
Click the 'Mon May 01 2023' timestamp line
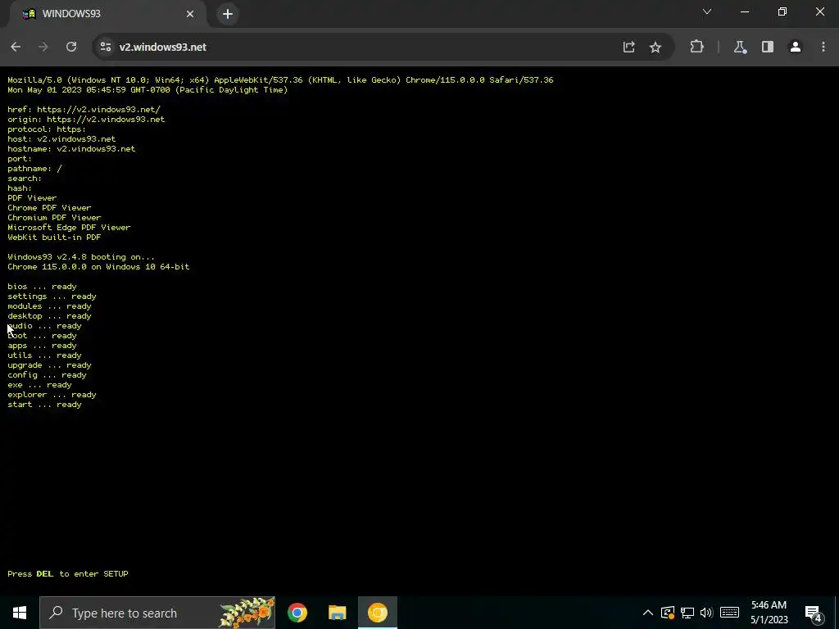(147, 89)
